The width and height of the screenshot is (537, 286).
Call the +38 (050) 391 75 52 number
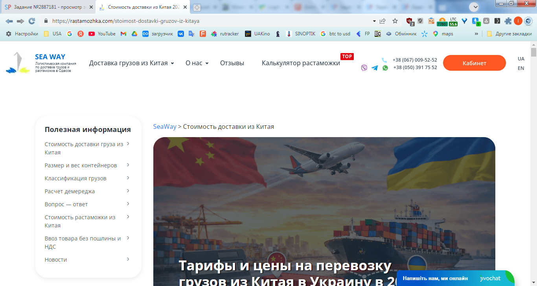tap(415, 68)
